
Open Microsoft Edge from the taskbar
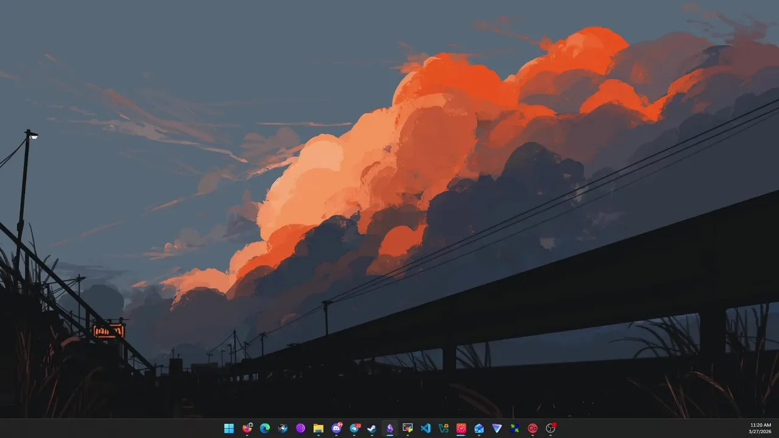(265, 428)
